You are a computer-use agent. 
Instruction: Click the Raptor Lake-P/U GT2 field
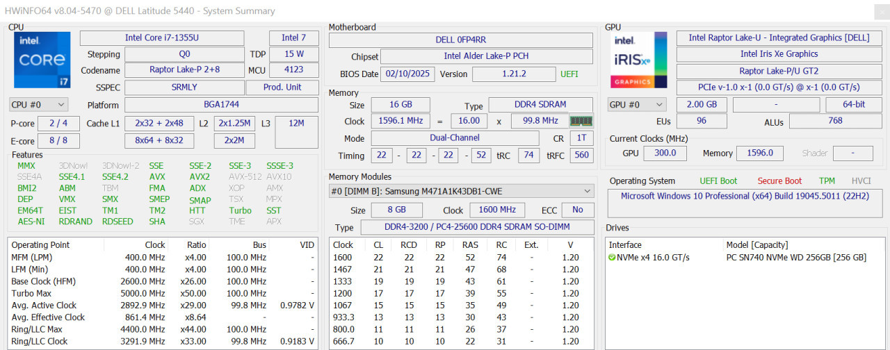click(779, 71)
